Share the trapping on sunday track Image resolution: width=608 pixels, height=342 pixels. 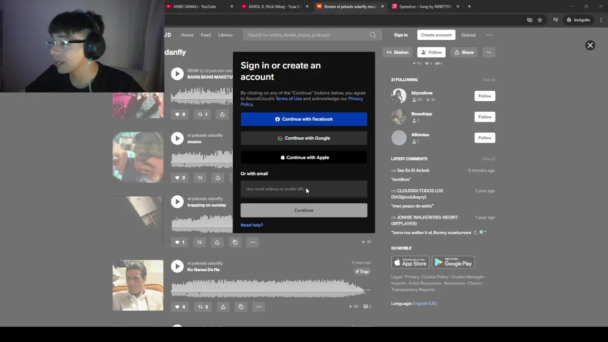point(217,242)
